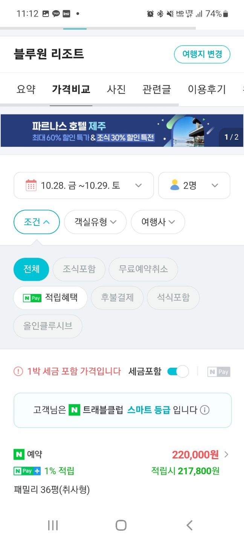Tap the calendar icon in date selector
The image size is (244, 542).
point(31,185)
